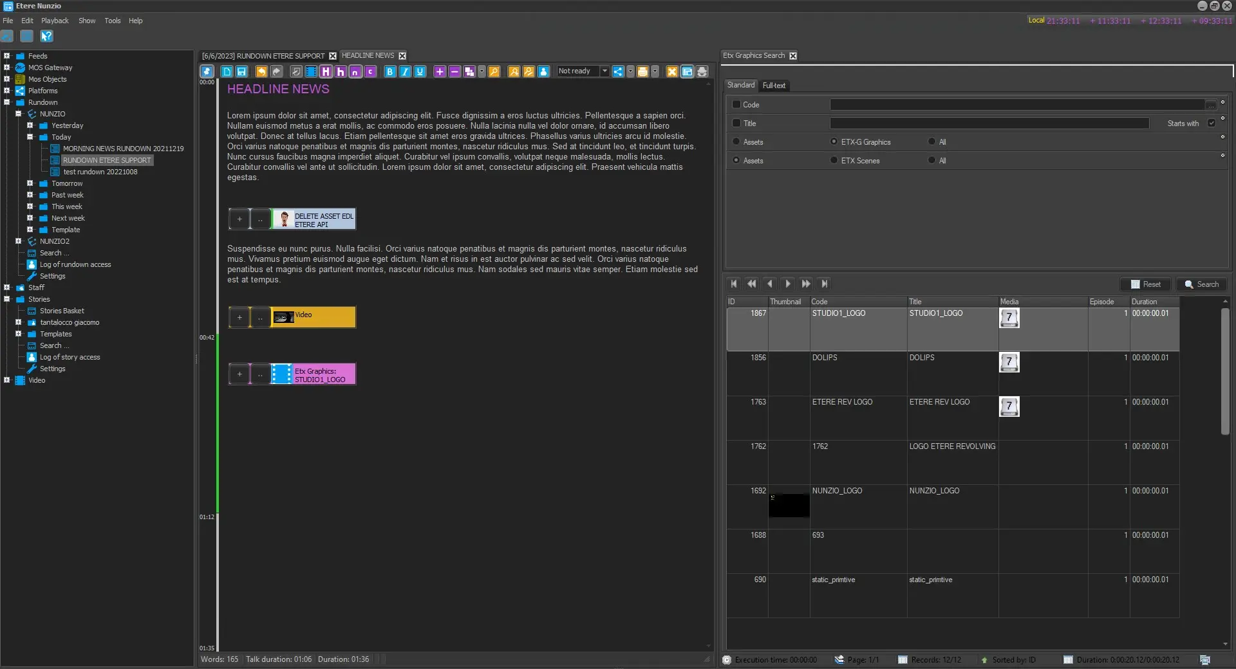Click the Reset button
Screen dimensions: 1236x669
[x=1146, y=284]
